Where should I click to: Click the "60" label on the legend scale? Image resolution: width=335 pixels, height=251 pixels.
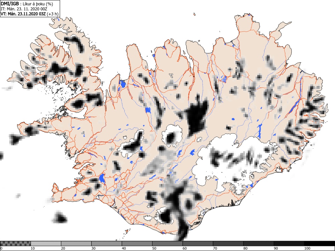tap(185, 248)
